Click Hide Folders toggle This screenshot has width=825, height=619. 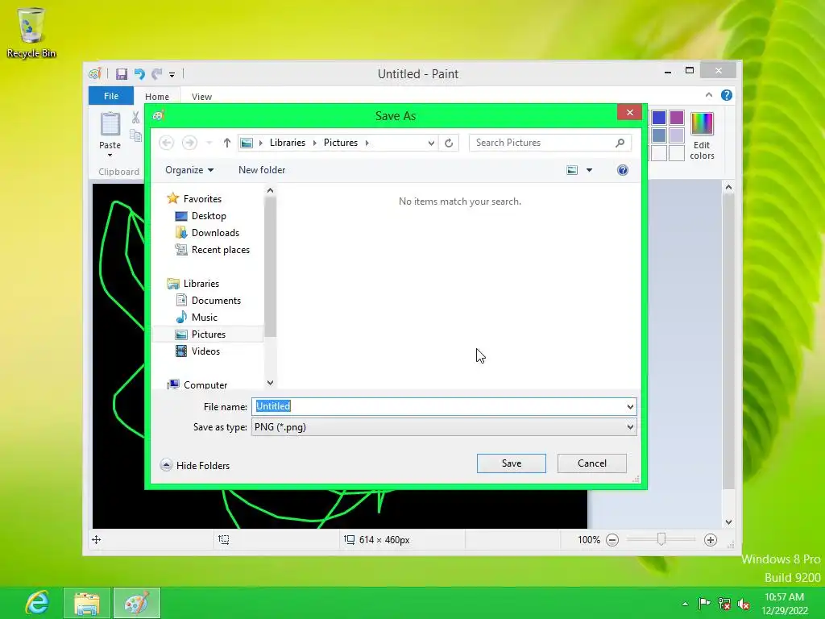pos(195,465)
